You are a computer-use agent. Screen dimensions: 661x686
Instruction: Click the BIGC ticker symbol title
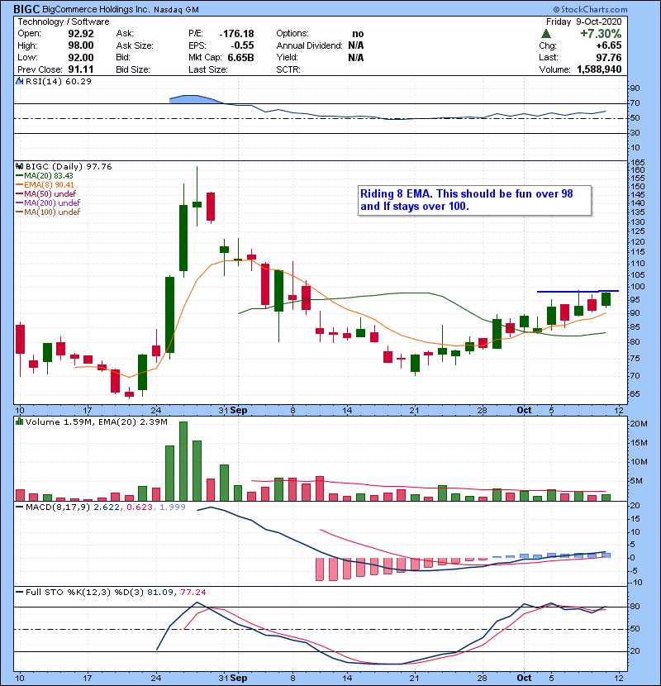(x=26, y=9)
